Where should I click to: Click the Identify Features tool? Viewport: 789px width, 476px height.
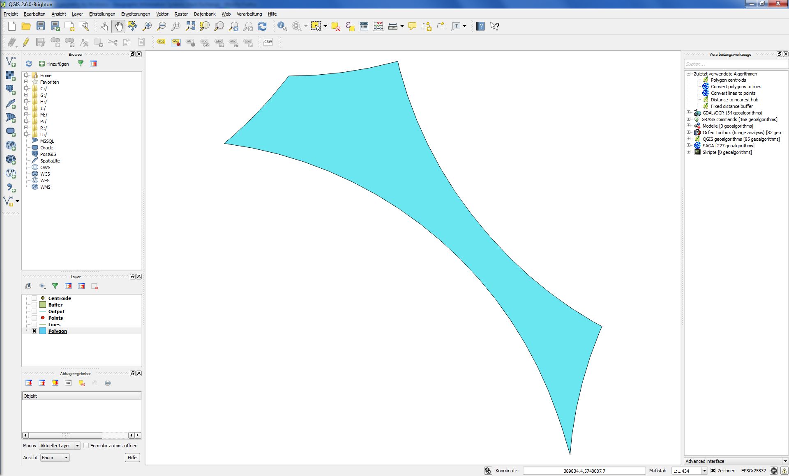coord(282,27)
